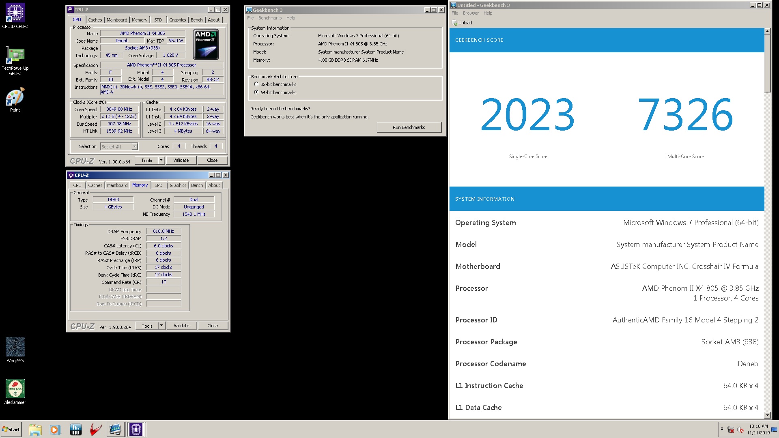The image size is (779, 438).
Task: Open Windows Explorer from the taskbar
Action: coord(35,429)
